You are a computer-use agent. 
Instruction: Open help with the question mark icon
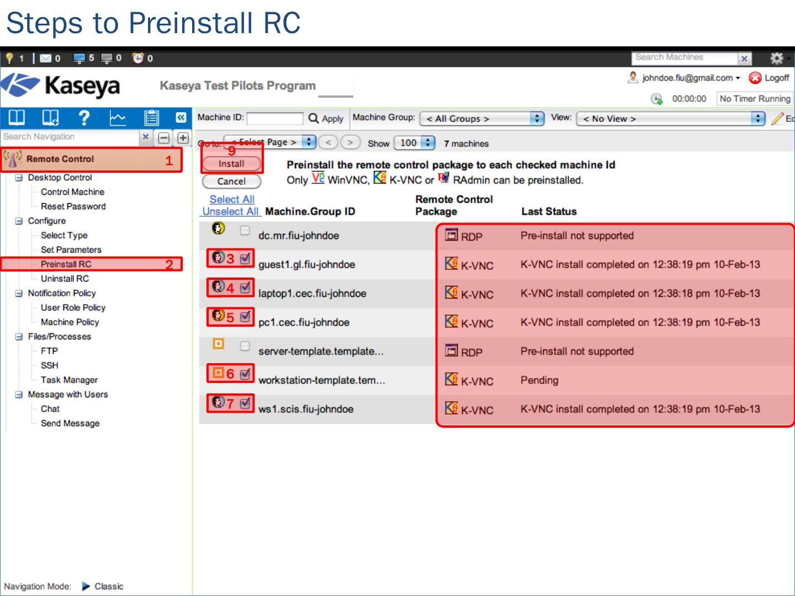84,118
